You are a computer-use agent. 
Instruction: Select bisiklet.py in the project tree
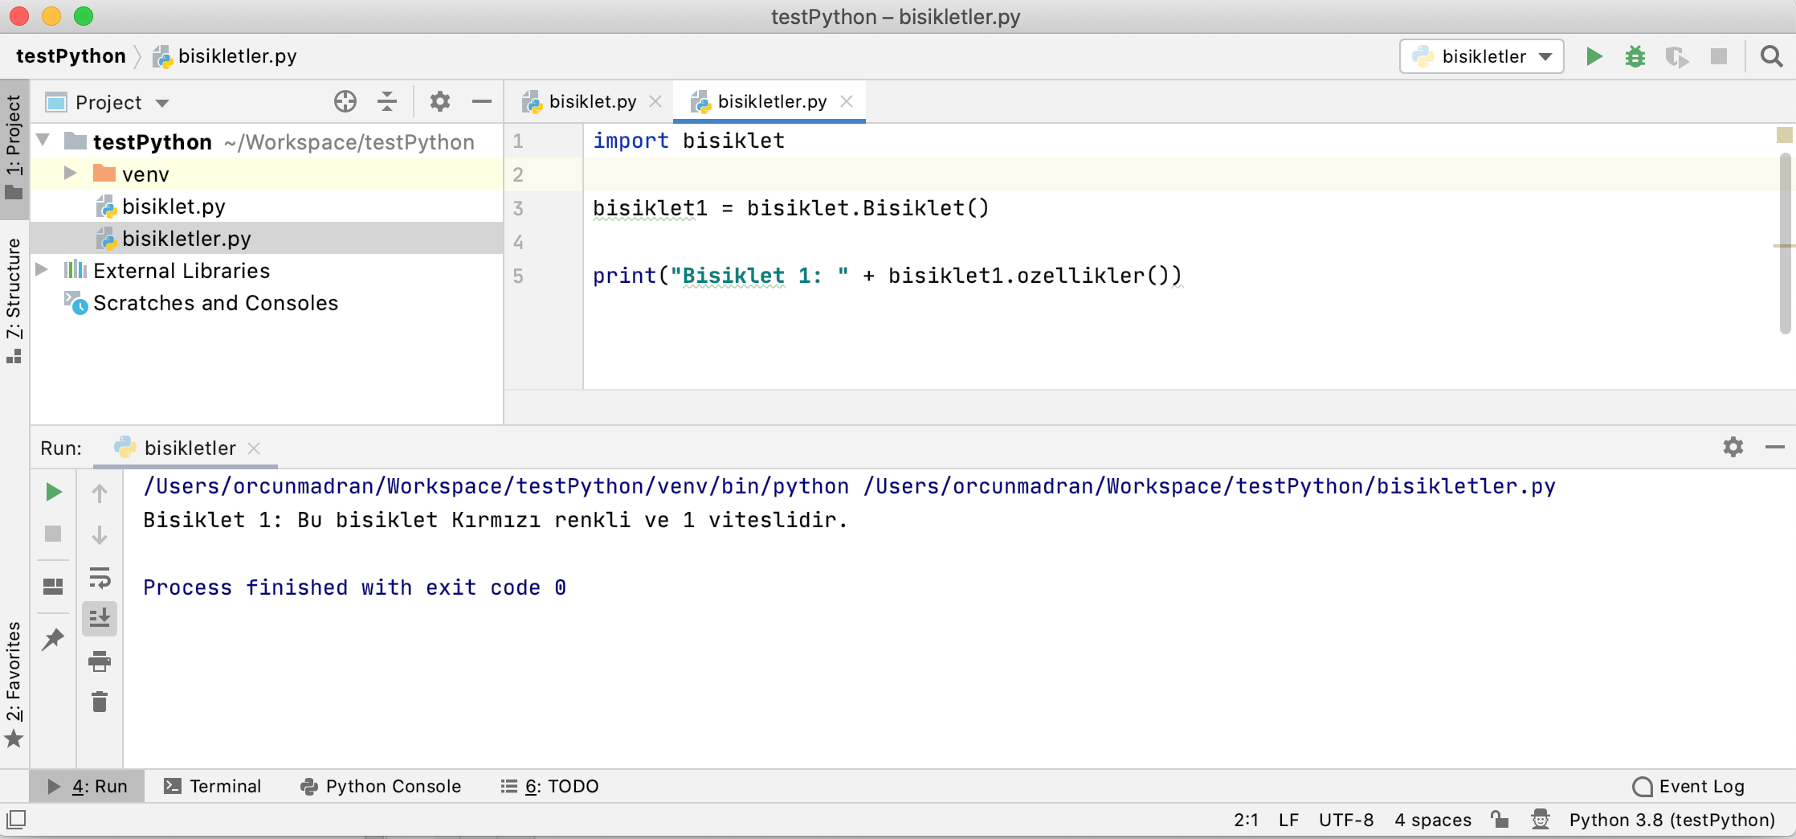173,207
